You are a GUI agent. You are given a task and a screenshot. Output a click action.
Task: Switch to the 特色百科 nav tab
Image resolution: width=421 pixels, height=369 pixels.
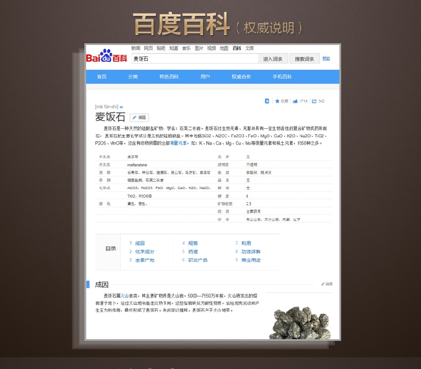pos(169,77)
